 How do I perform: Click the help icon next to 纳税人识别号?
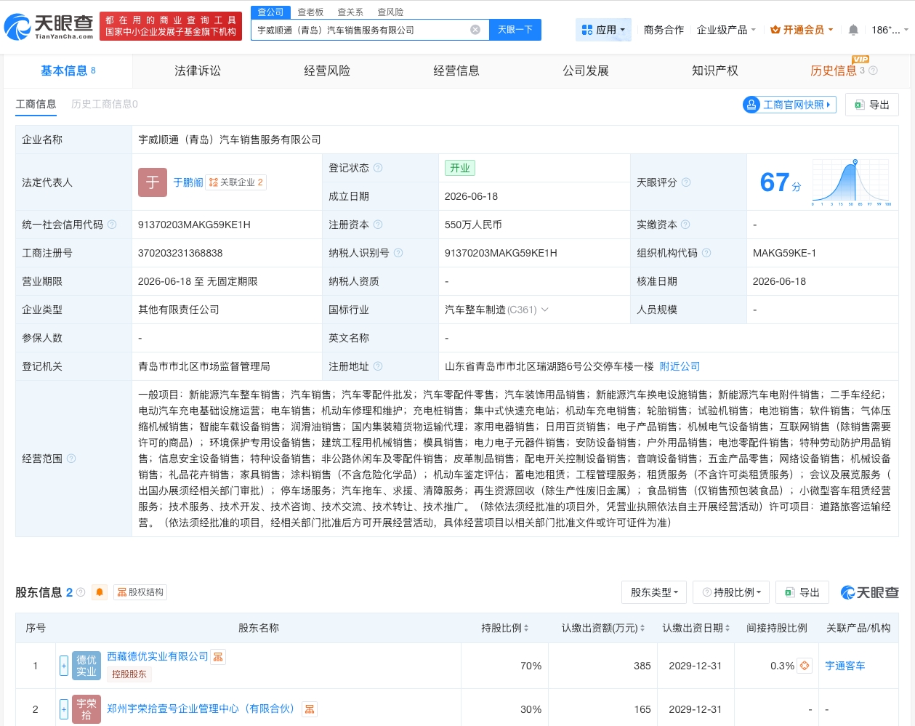point(398,253)
